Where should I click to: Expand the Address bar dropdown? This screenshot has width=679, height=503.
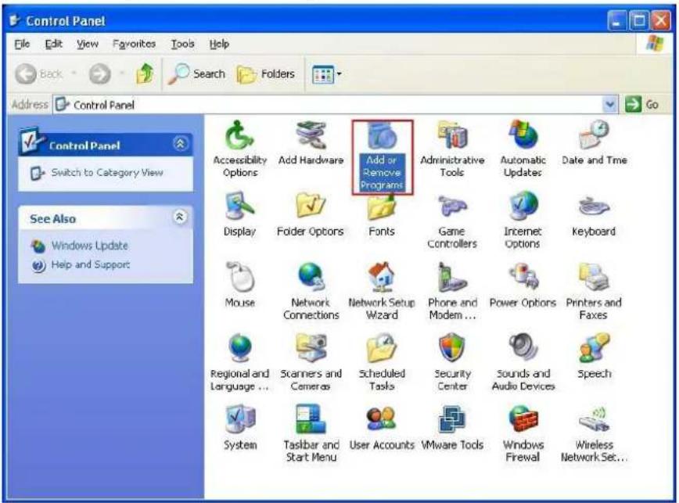pyautogui.click(x=609, y=104)
